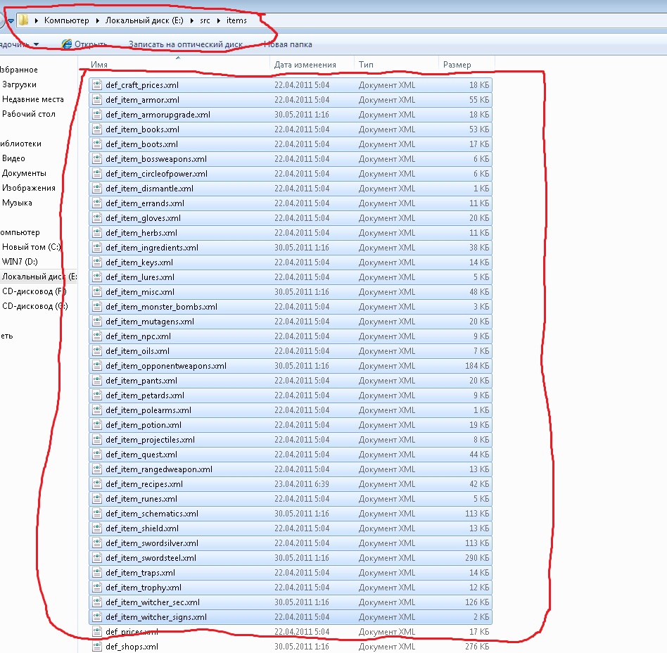Click the def_shops.xml file icon
The width and height of the screenshot is (667, 653).
(97, 647)
